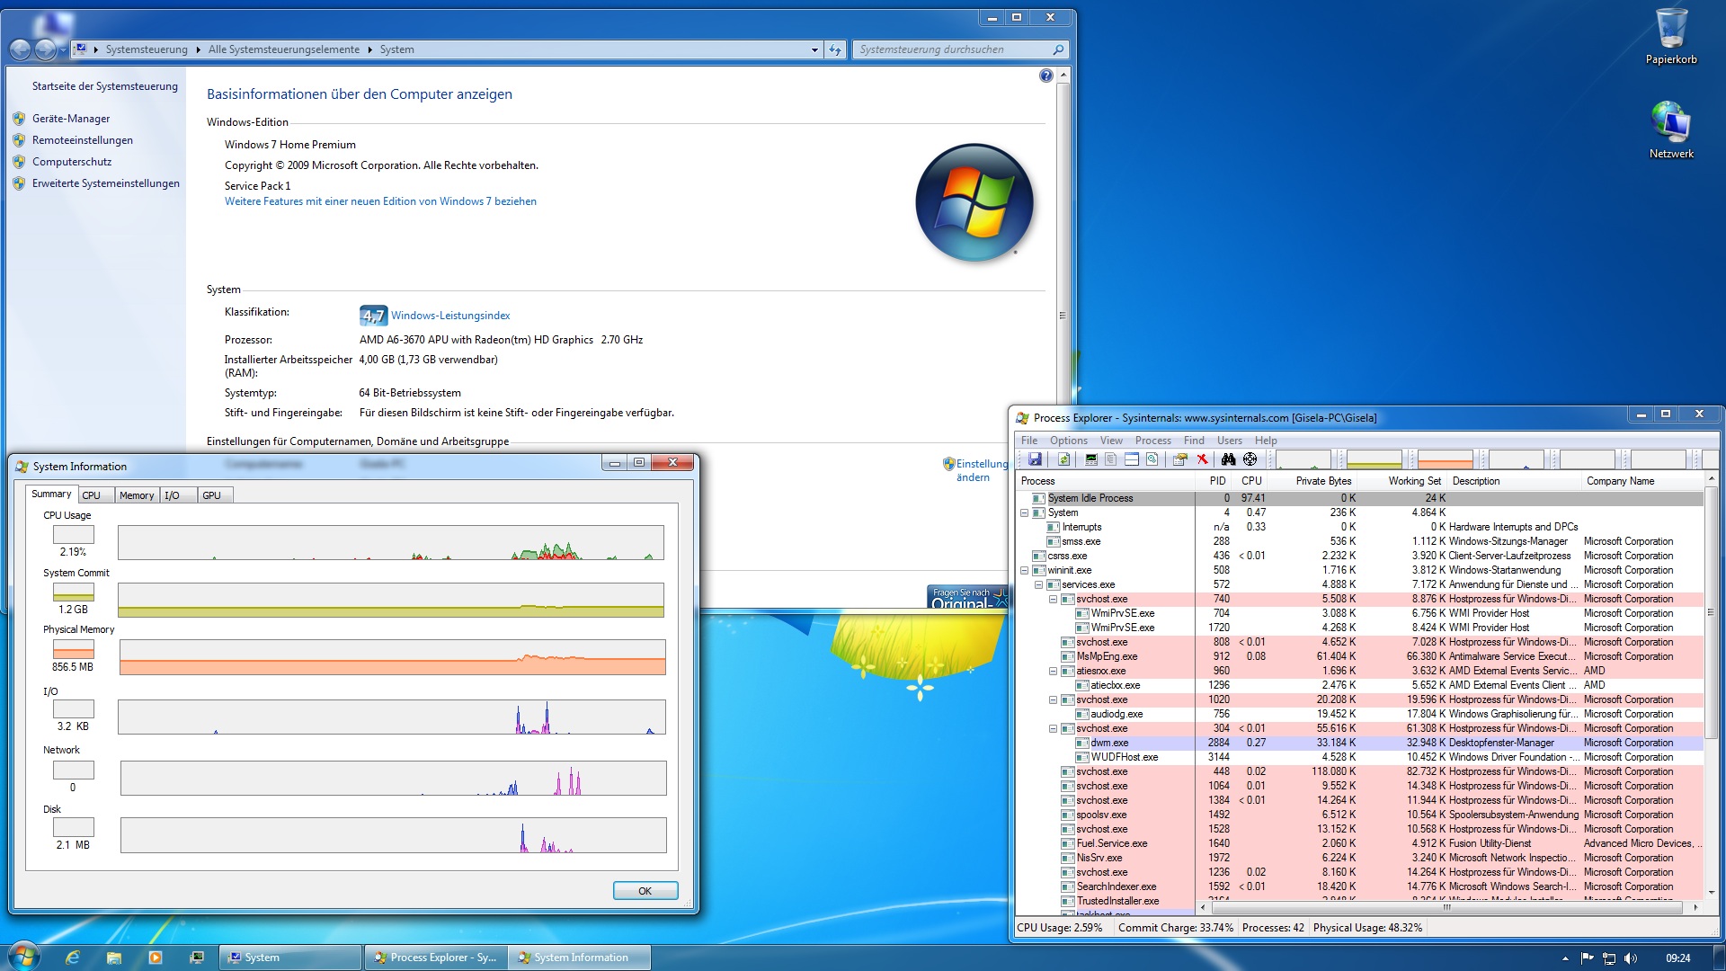
Task: Launch Windows Media Player from the taskbar
Action: [x=156, y=958]
